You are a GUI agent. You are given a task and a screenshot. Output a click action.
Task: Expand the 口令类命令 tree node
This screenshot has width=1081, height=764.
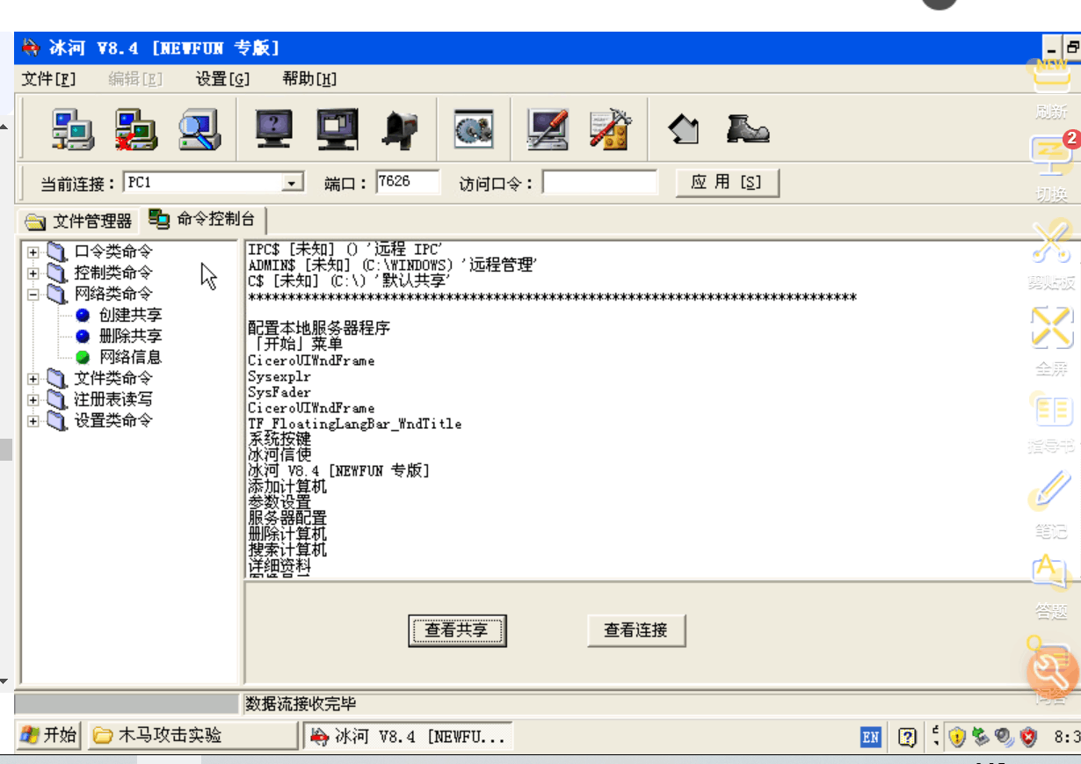33,252
